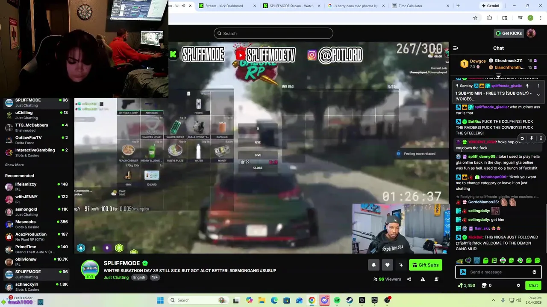The width and height of the screenshot is (547, 307).
Task: Open the Gemini button in Chrome
Action: [x=490, y=6]
